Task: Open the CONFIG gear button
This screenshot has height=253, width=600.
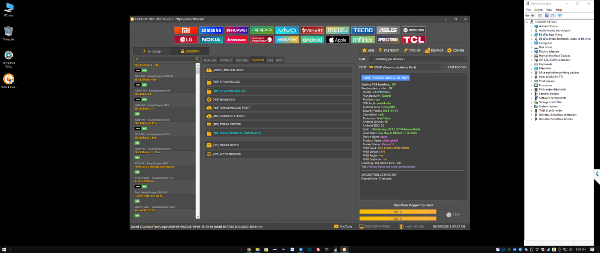Action: click(x=456, y=50)
